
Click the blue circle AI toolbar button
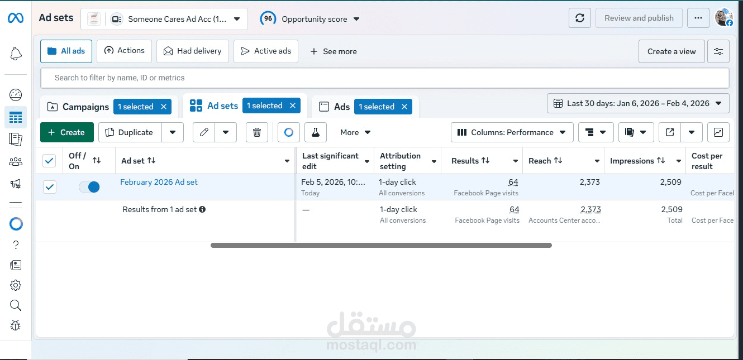289,132
